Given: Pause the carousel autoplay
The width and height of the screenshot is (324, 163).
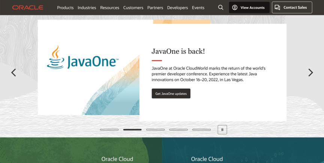Looking at the screenshot, I should point(222,130).
